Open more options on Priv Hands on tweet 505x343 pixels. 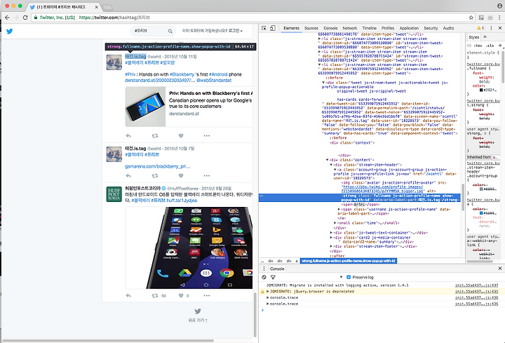click(207, 135)
